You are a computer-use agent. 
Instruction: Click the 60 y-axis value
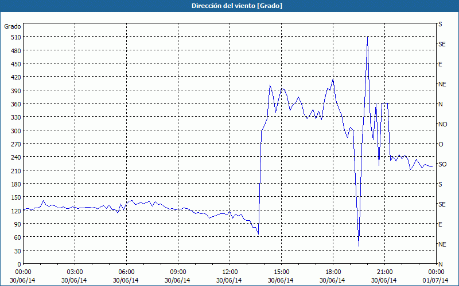(x=18, y=237)
